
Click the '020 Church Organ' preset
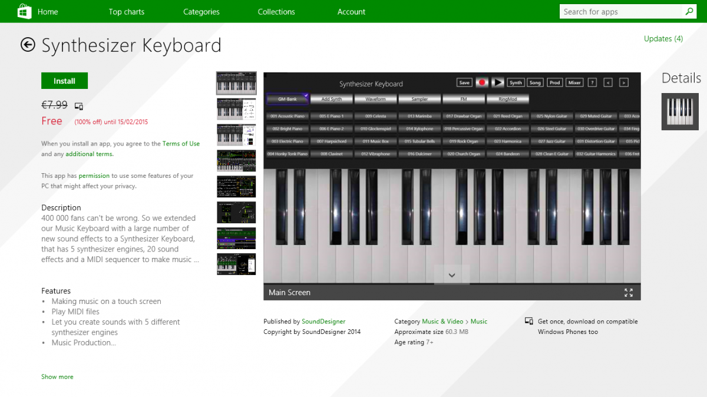[464, 154]
